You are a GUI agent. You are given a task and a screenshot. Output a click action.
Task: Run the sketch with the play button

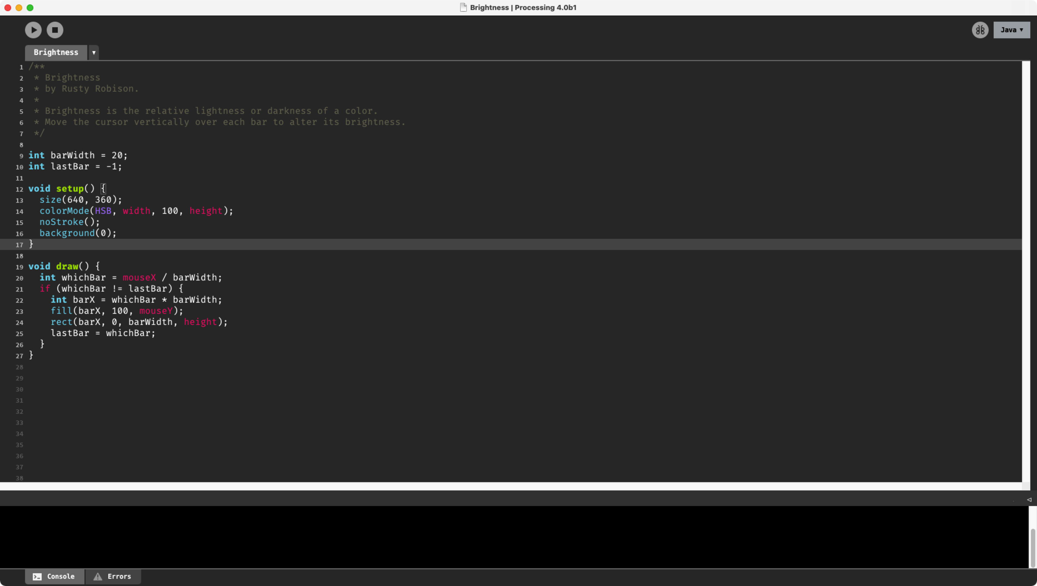[33, 30]
